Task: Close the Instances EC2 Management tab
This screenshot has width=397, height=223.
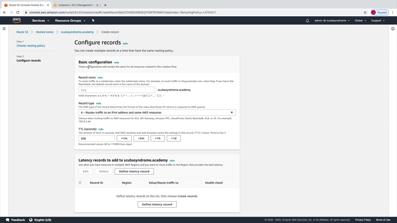Action: tap(97, 5)
